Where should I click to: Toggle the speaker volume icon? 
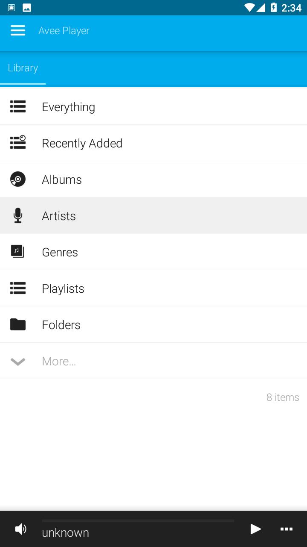coord(20,529)
